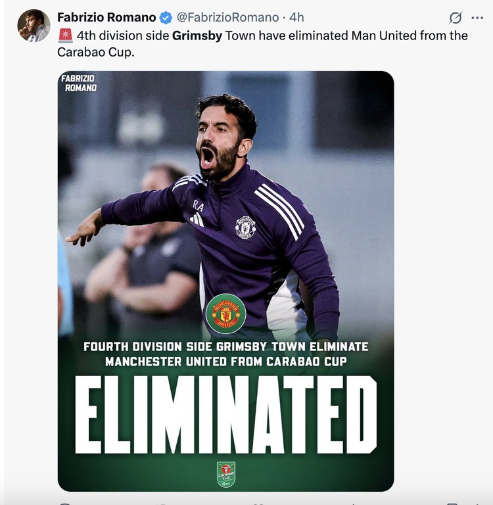Open Fabrizio Romano's profile picture
Viewport: 493px width, 505px height.
click(x=34, y=26)
